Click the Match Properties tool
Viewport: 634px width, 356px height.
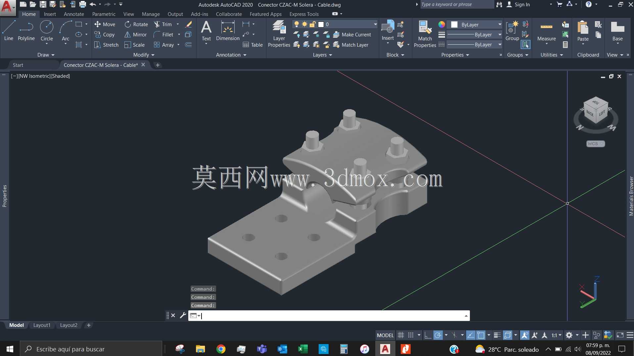point(425,34)
